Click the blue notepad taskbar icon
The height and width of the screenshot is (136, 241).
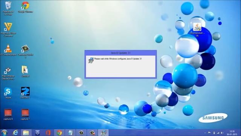[70, 133]
